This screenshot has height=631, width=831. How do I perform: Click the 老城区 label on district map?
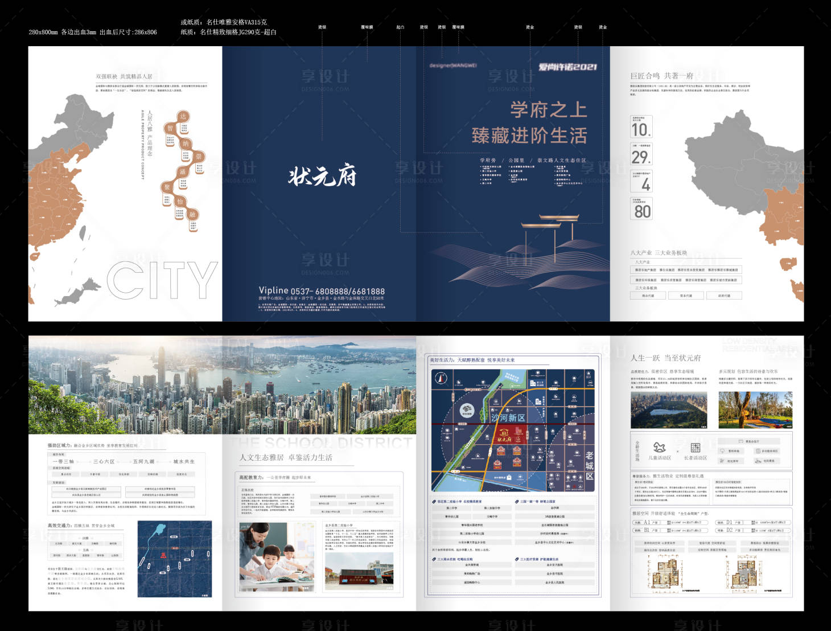coord(589,465)
